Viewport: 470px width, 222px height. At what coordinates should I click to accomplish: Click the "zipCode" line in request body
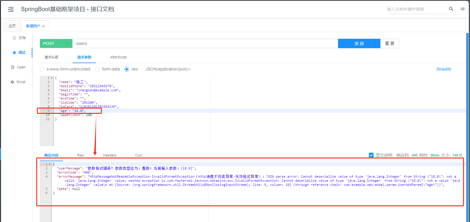click(78, 103)
